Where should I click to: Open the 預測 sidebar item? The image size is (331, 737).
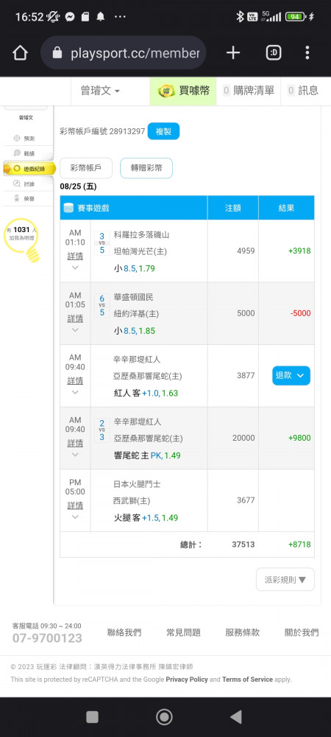point(24,139)
